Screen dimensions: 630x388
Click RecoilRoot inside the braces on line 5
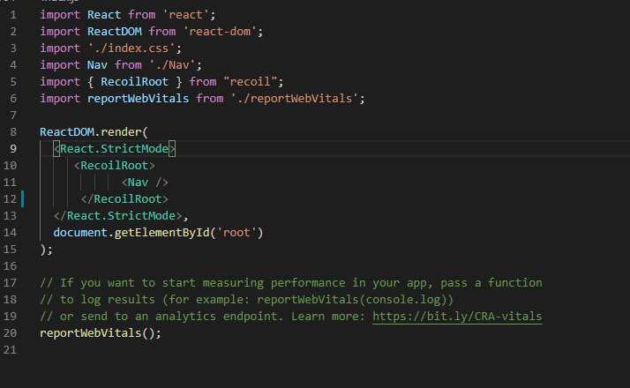tap(134, 82)
